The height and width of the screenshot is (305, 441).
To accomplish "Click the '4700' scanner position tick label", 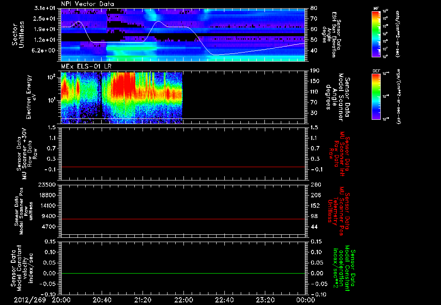I will tap(48, 227).
